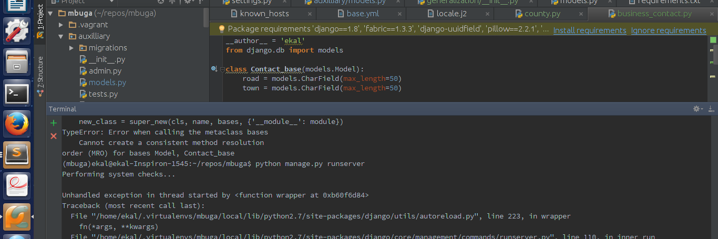Expand the migrations folder

[x=72, y=48]
